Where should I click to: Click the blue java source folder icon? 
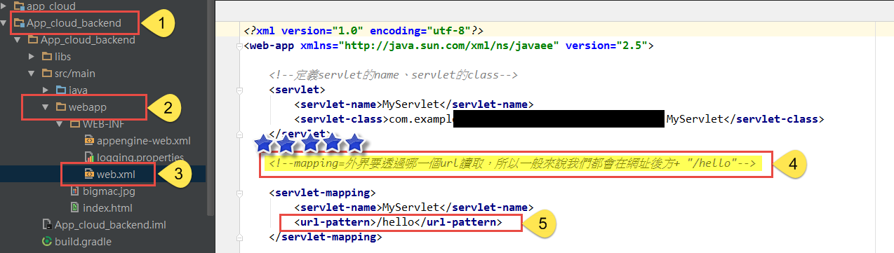click(62, 90)
